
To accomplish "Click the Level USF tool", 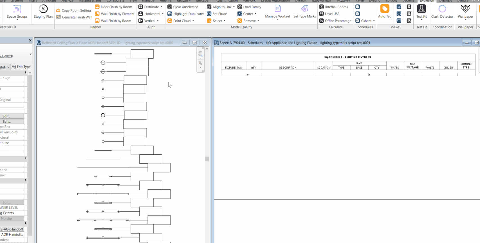I will click(329, 14).
